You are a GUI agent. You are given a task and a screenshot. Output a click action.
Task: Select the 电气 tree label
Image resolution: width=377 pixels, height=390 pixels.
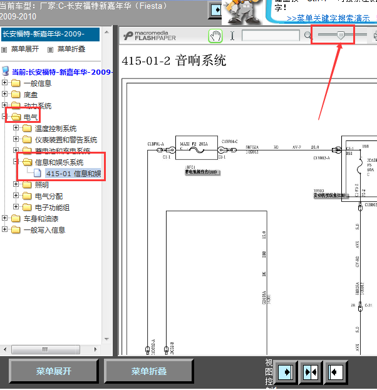(31, 117)
